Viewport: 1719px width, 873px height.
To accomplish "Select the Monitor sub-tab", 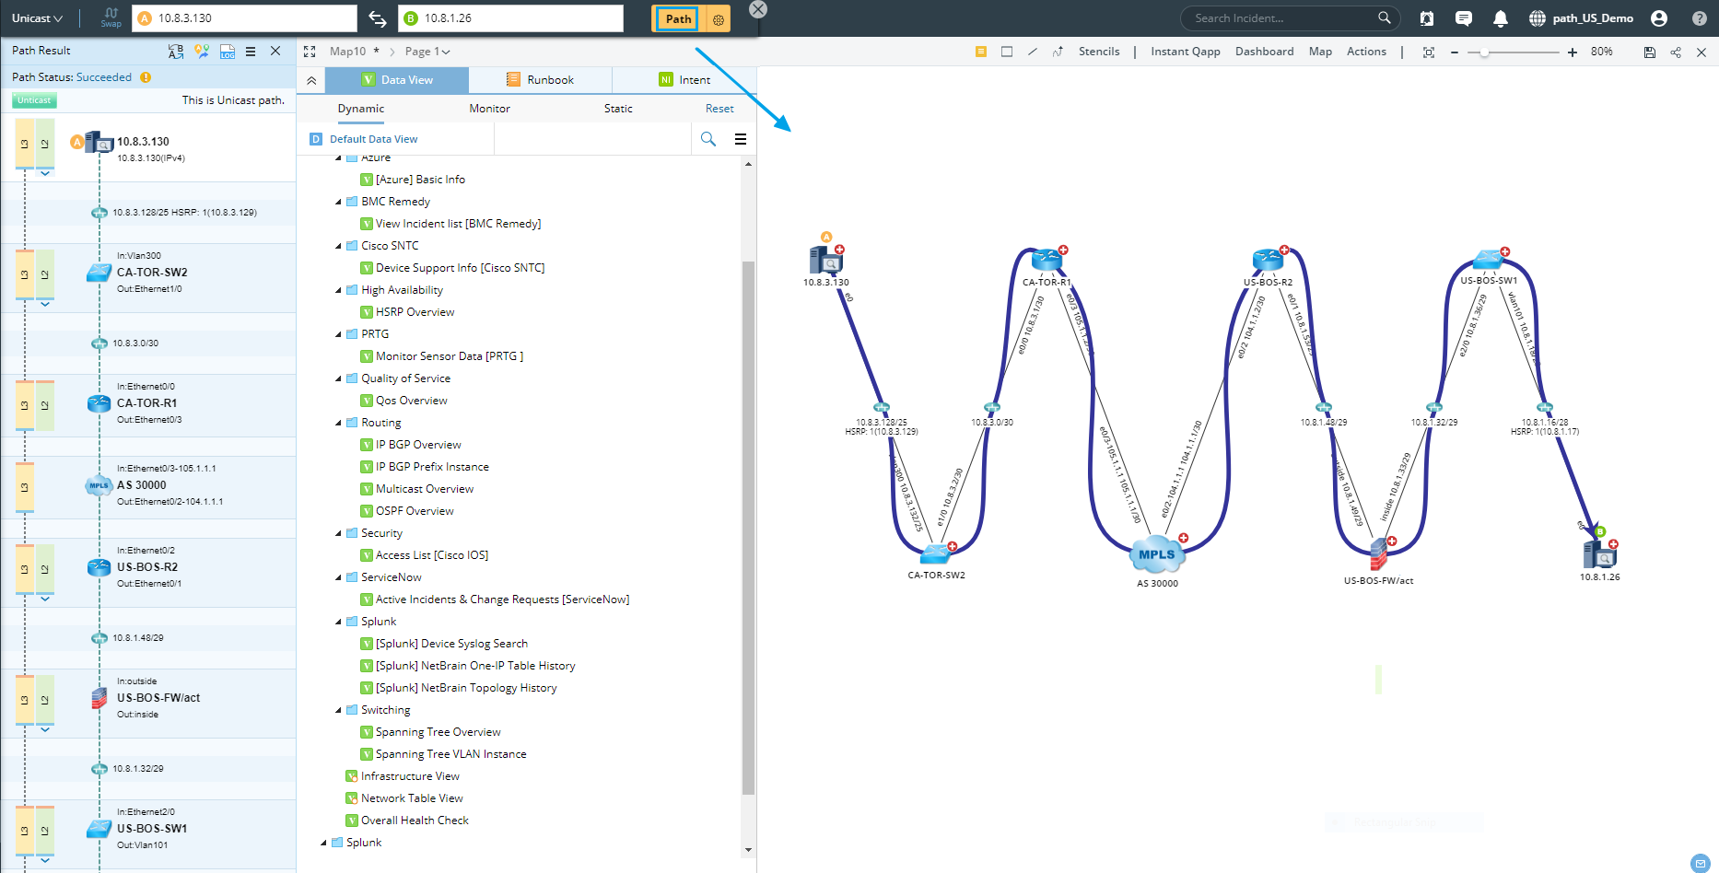I will click(489, 109).
